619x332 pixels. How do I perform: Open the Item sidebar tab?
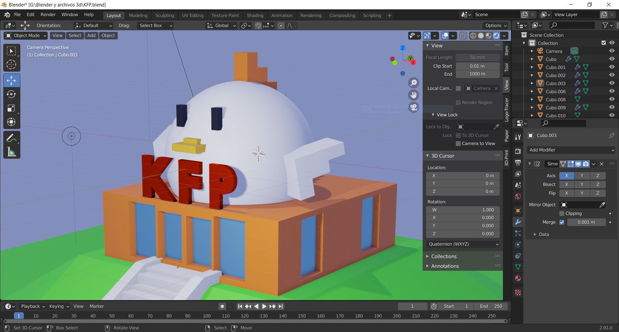(x=507, y=50)
